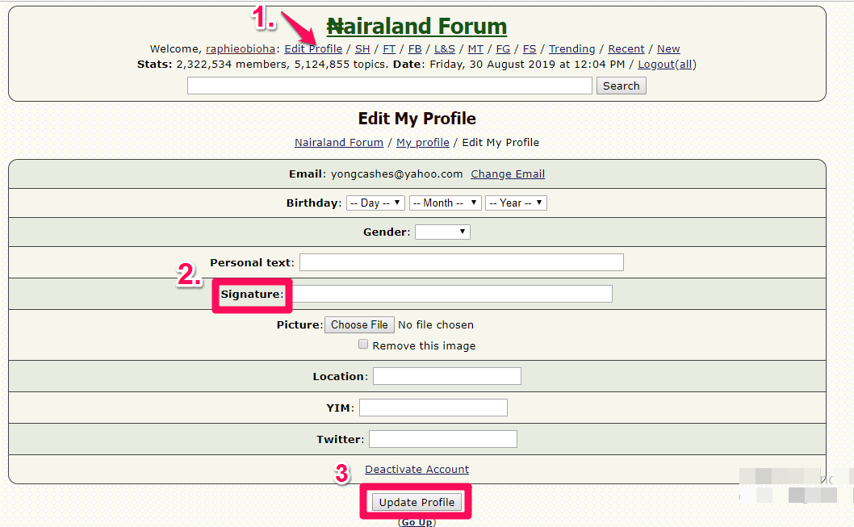Open the Nairaland Forum title link

pyautogui.click(x=417, y=27)
